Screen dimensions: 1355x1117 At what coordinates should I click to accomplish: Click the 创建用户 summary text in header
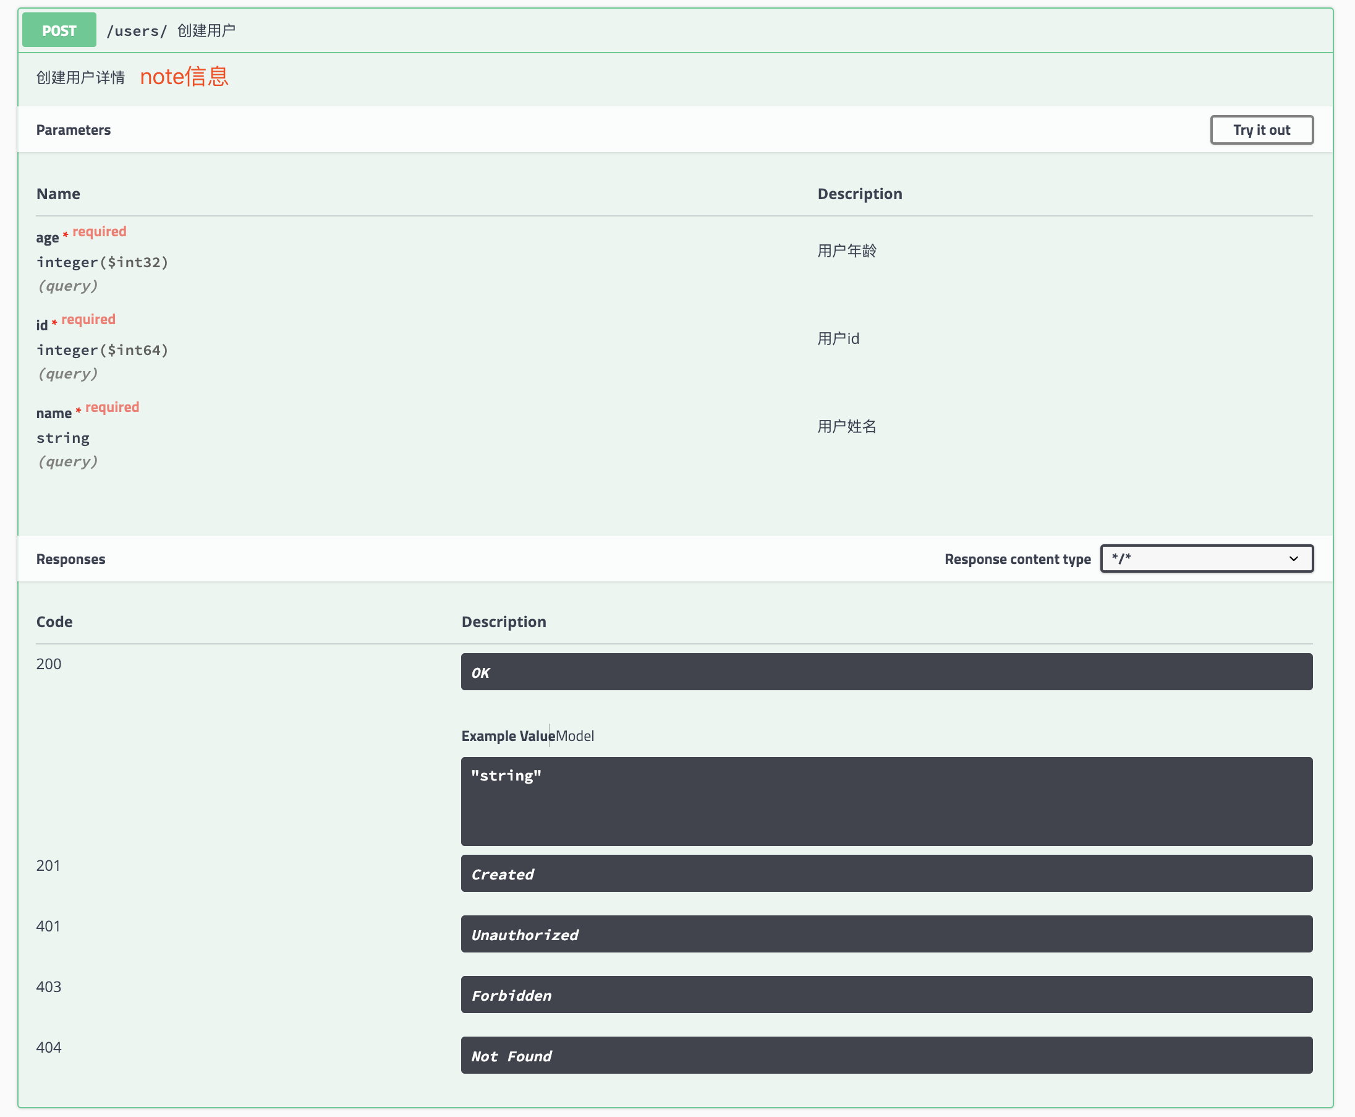coord(206,31)
